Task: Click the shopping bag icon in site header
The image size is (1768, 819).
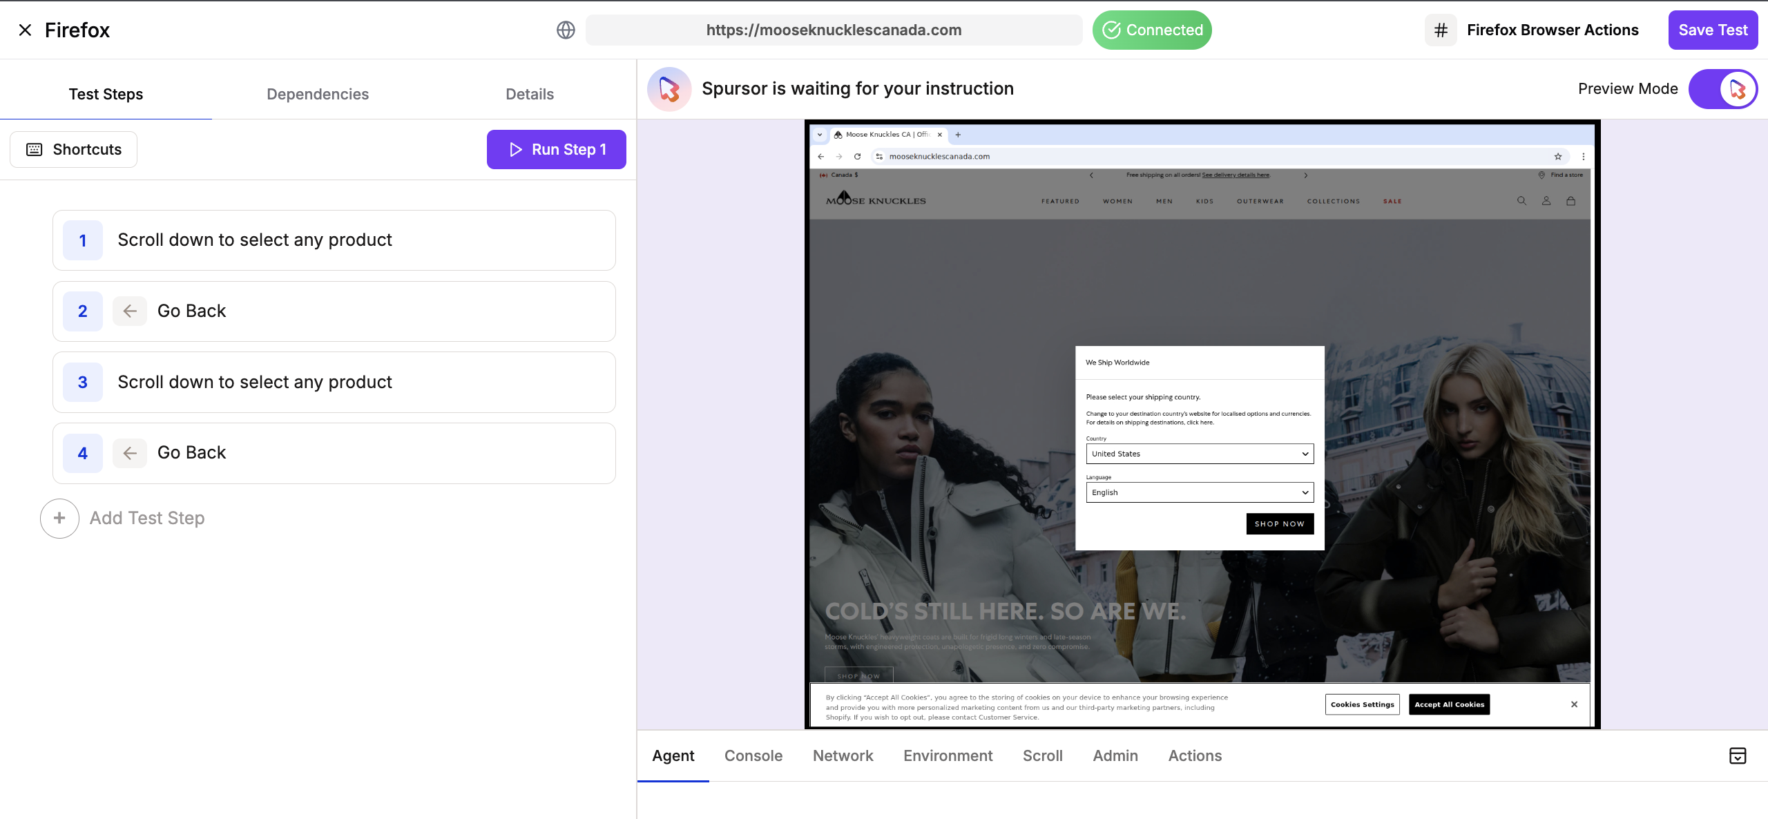Action: tap(1570, 201)
